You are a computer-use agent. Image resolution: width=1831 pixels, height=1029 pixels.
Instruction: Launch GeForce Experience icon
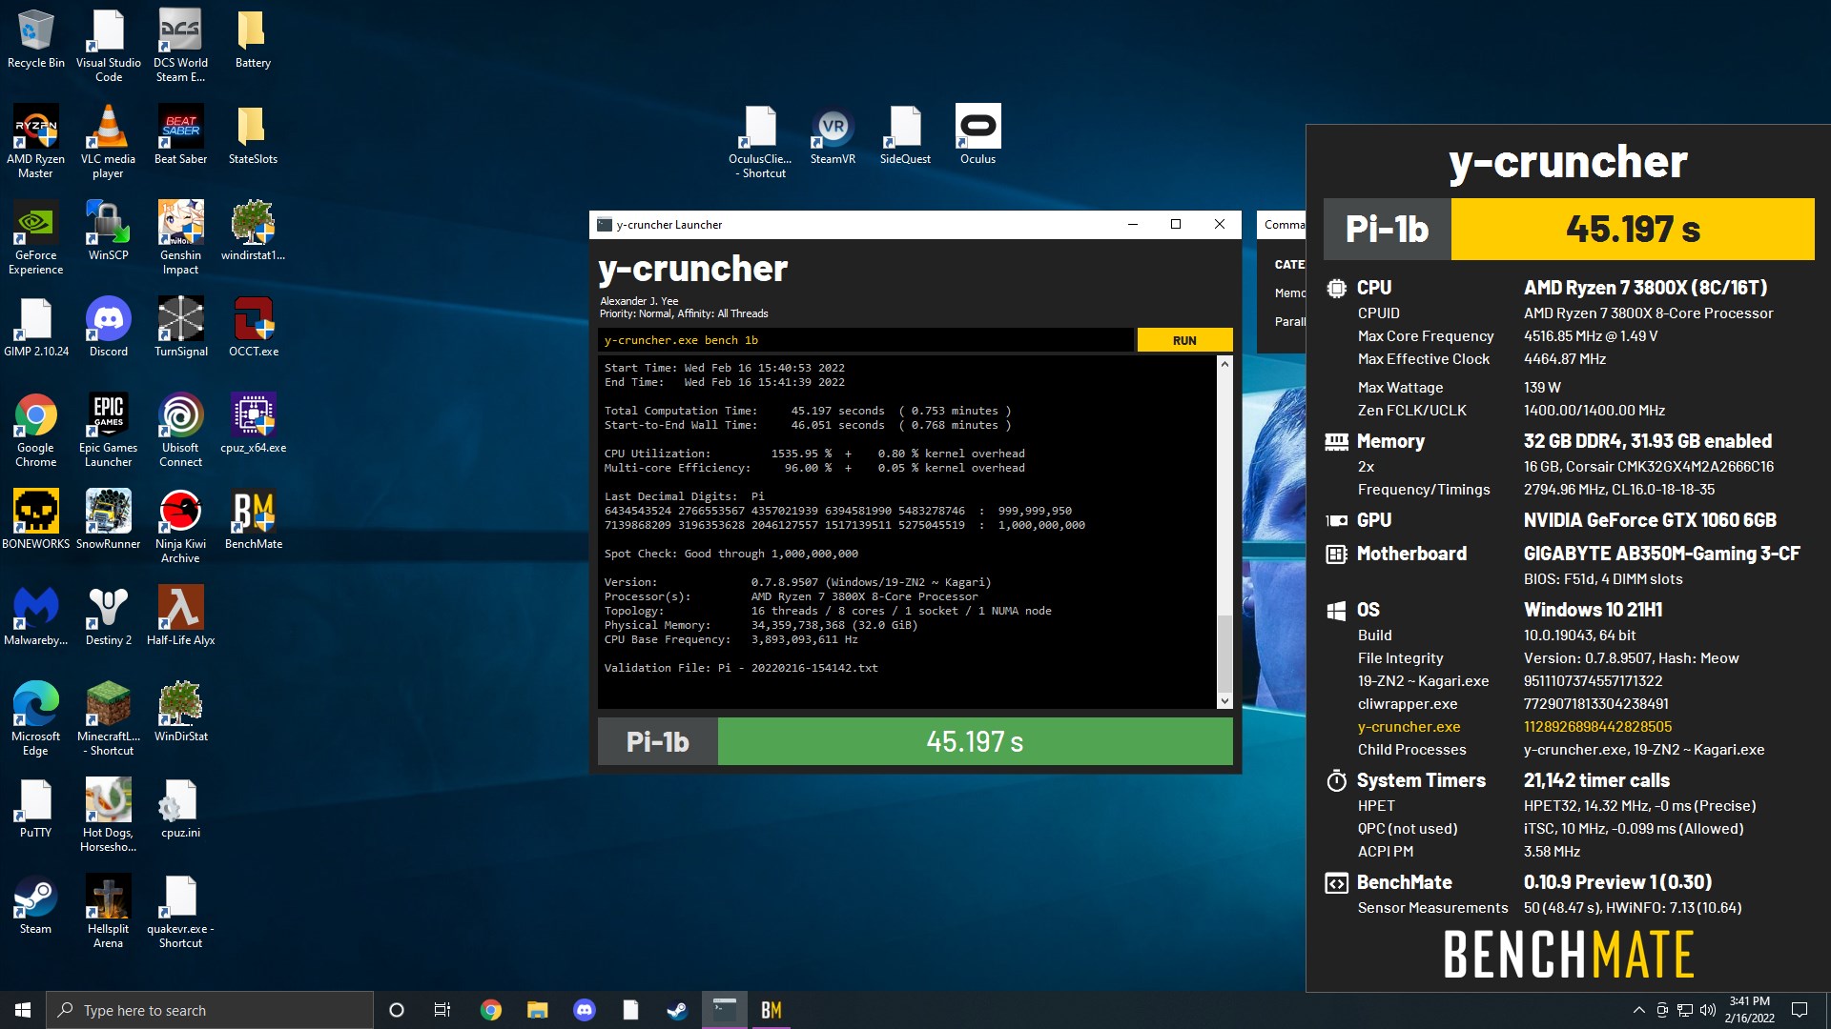point(36,238)
